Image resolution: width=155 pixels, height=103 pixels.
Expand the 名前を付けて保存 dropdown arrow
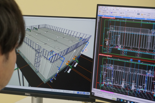coord(119,15)
